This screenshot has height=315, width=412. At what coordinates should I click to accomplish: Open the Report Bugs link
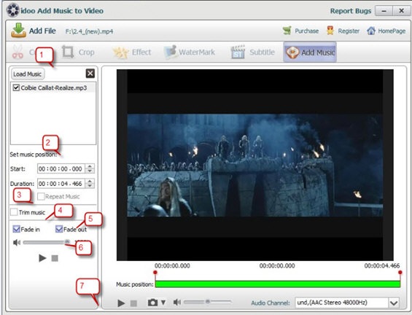351,11
